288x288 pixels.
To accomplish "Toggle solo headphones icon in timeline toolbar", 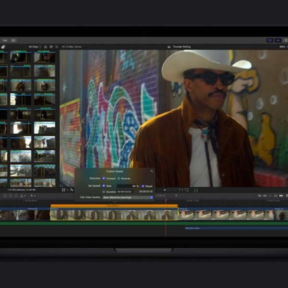I will (x=276, y=196).
